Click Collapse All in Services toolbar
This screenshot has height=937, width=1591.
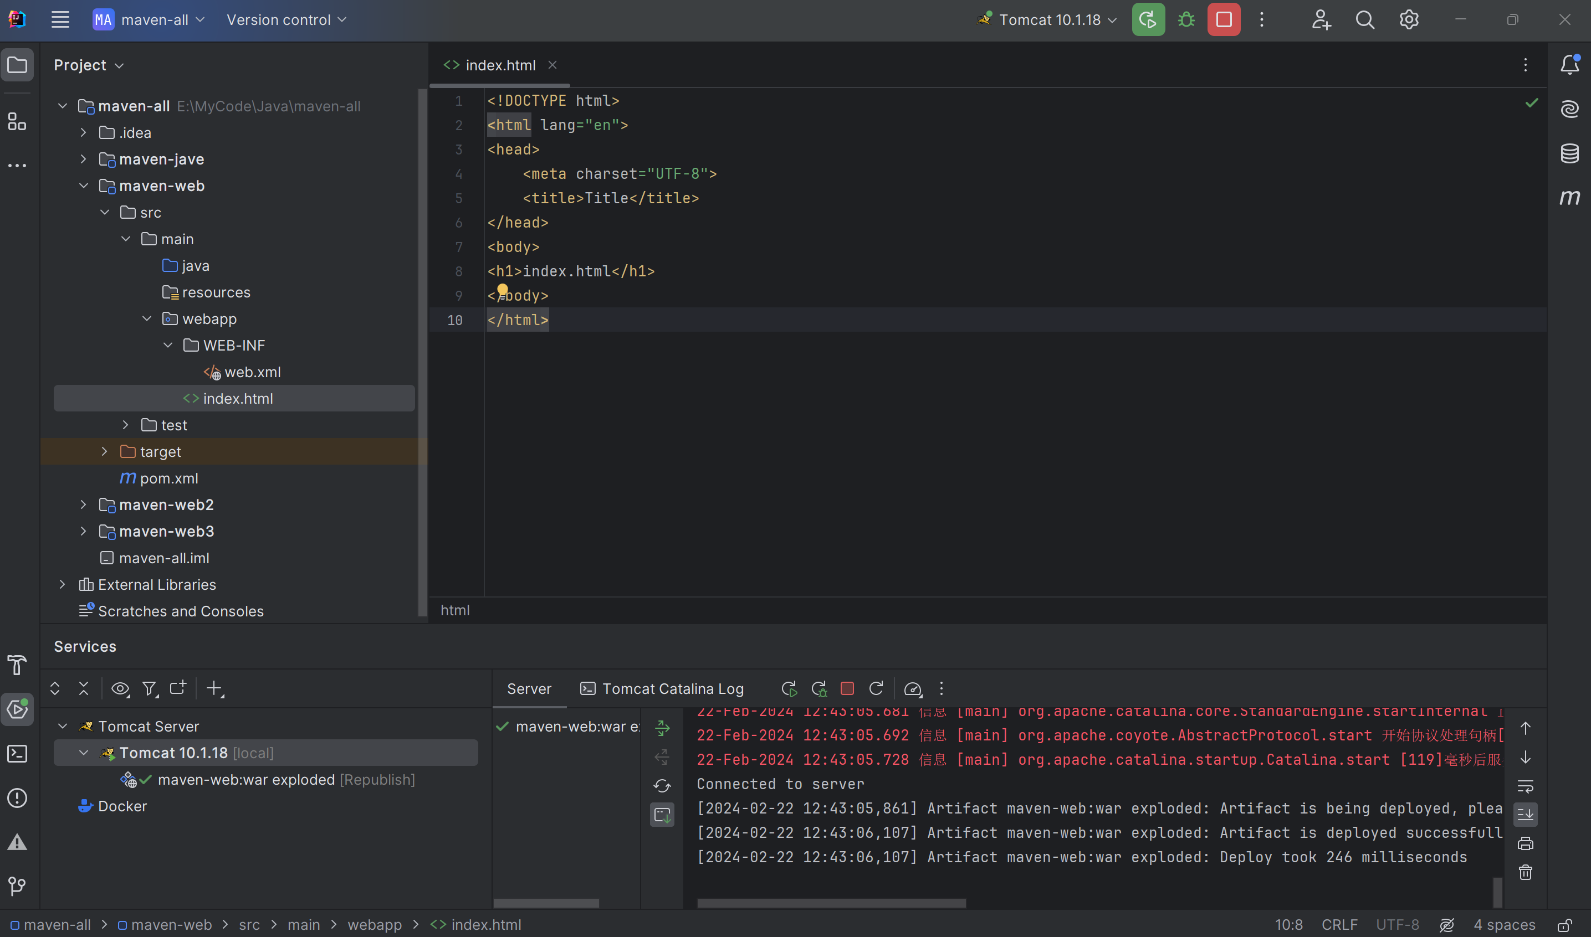(x=84, y=688)
